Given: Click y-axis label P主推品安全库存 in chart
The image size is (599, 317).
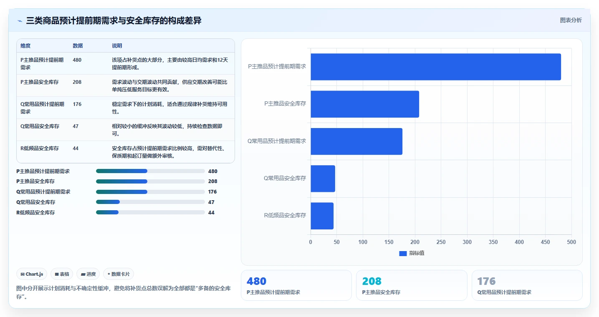Looking at the screenshot, I should point(285,104).
